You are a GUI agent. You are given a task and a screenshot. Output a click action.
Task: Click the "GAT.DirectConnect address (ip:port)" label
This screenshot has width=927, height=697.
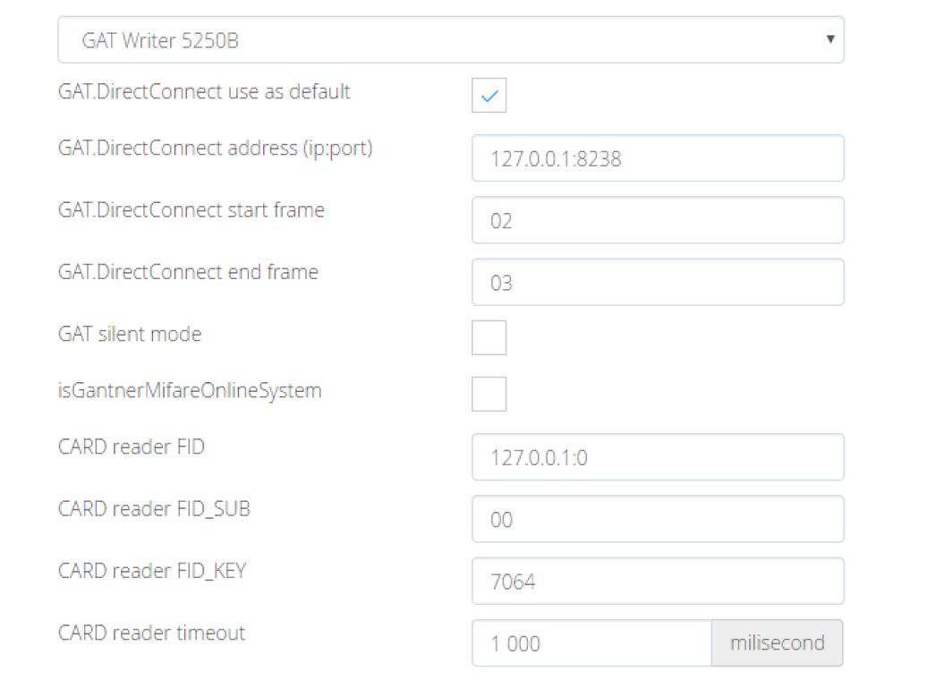[x=215, y=149]
